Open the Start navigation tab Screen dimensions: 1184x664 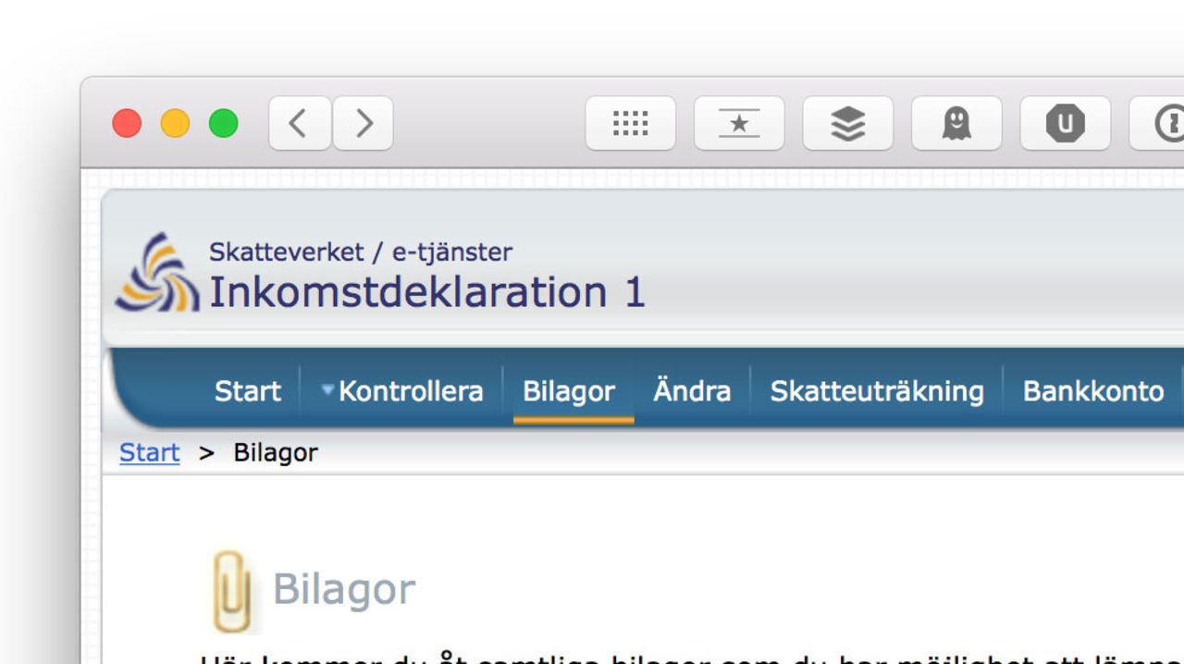coord(247,391)
